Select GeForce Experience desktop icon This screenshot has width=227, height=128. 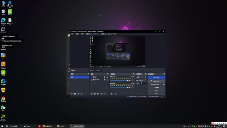(x=3, y=118)
